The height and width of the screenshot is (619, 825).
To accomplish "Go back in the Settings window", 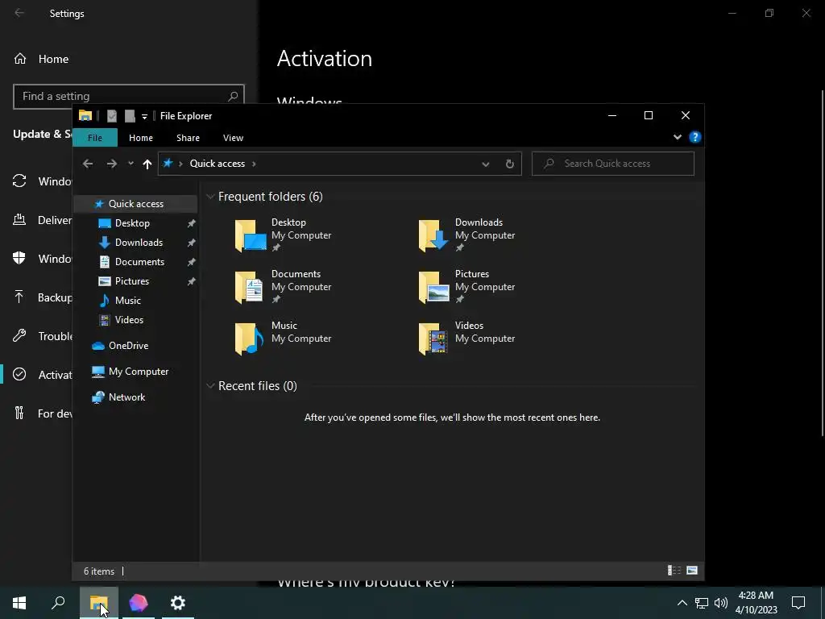I will coord(19,13).
